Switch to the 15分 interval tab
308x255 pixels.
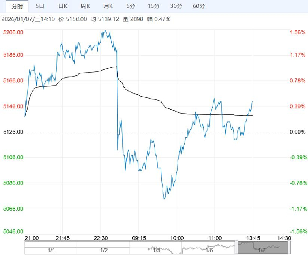153,6
